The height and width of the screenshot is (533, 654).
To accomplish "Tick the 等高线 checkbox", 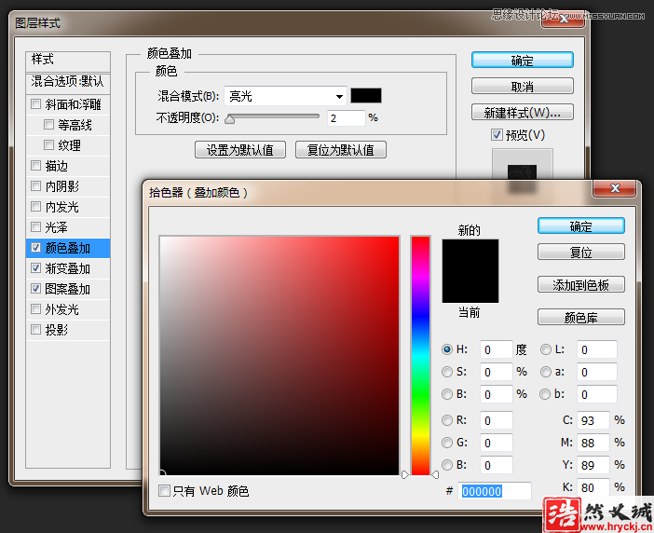I will click(48, 124).
